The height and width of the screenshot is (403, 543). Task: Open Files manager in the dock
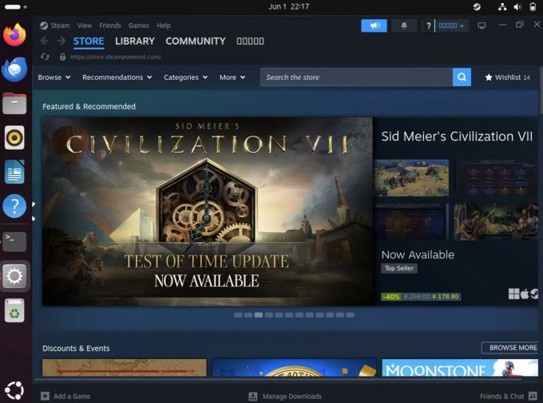[x=14, y=103]
